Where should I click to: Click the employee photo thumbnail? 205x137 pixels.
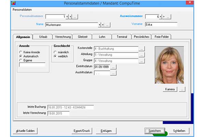click(169, 65)
